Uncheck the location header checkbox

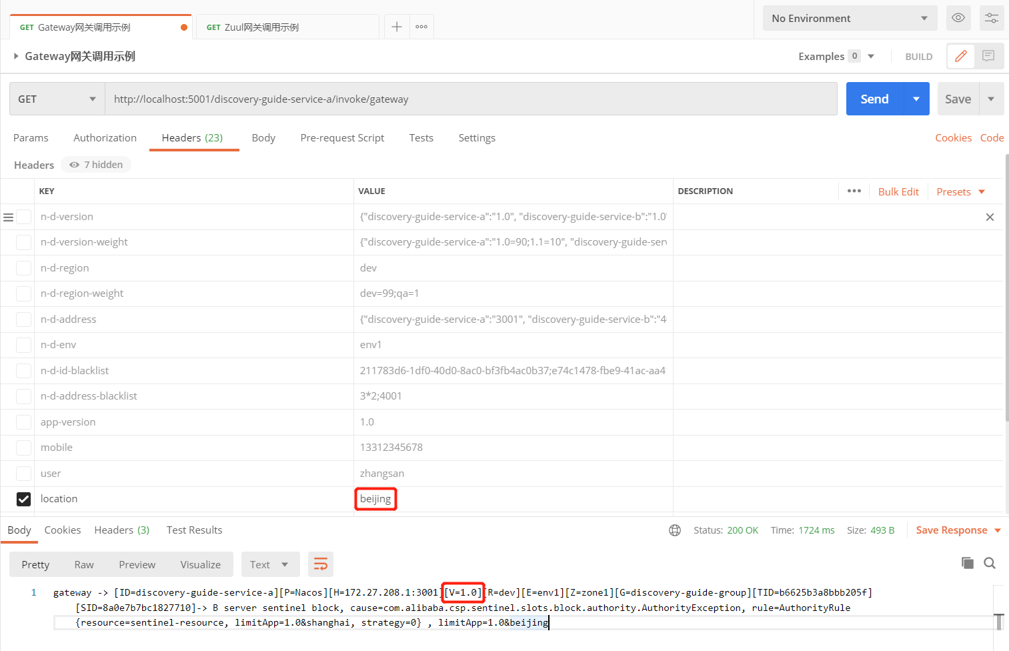point(23,499)
